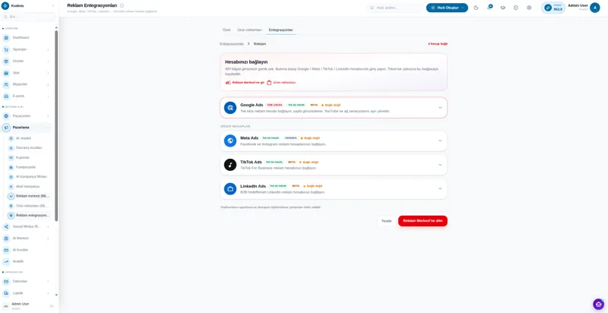Click Reklam Merkezi'ne dön button
The height and width of the screenshot is (313, 608).
click(423, 221)
